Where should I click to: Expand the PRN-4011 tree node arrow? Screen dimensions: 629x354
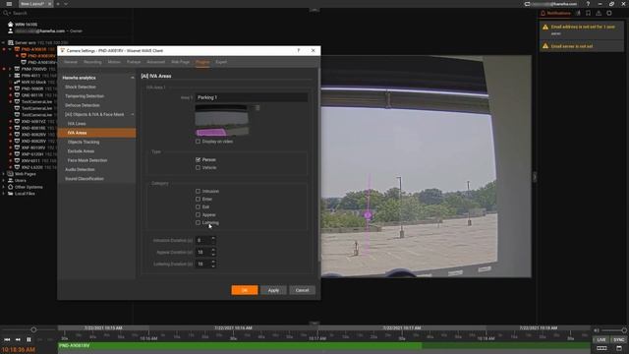pos(10,75)
